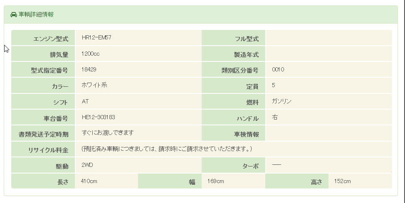This screenshot has height=203, width=405.
Task: Select engine model value HR12-EM57
Action: click(x=96, y=37)
